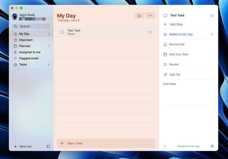Select the Planned list in sidebar
The image size is (228, 159).
32,46
